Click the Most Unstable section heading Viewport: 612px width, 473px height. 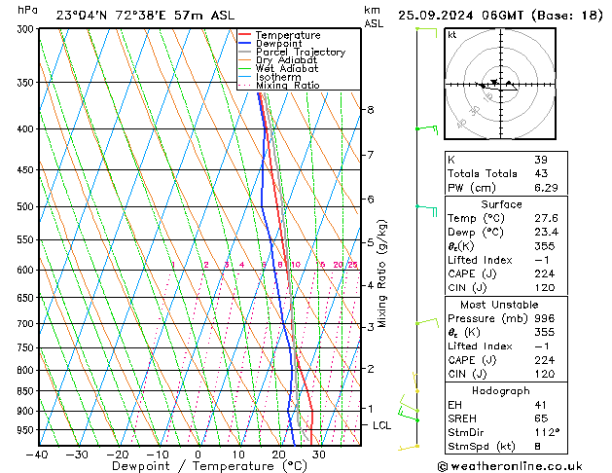click(x=499, y=305)
